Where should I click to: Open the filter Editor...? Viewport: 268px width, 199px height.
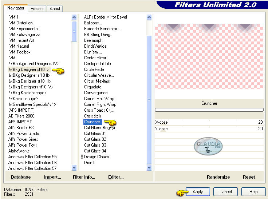(116, 177)
